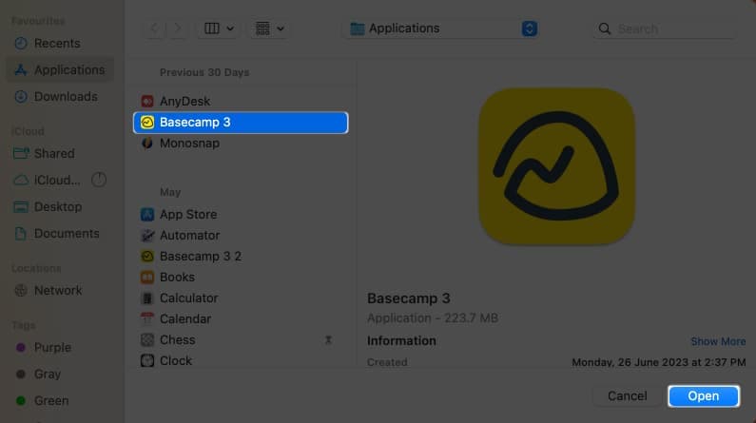
Task: Filter by the Green tag
Action: tap(60, 400)
